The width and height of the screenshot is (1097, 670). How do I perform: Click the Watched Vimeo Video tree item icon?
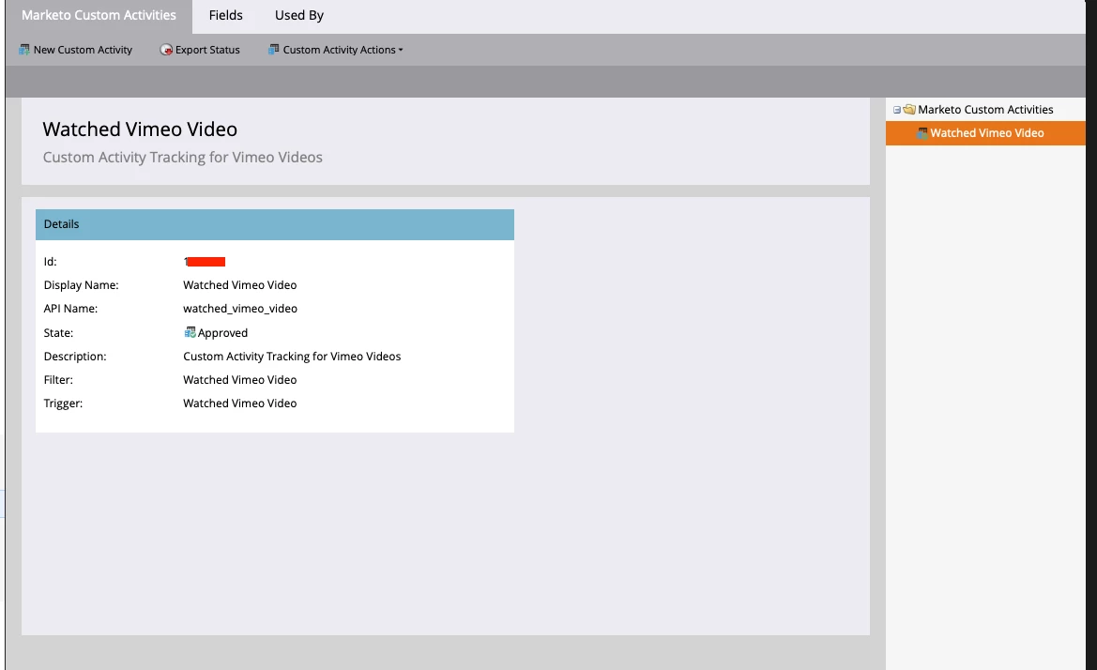point(922,133)
